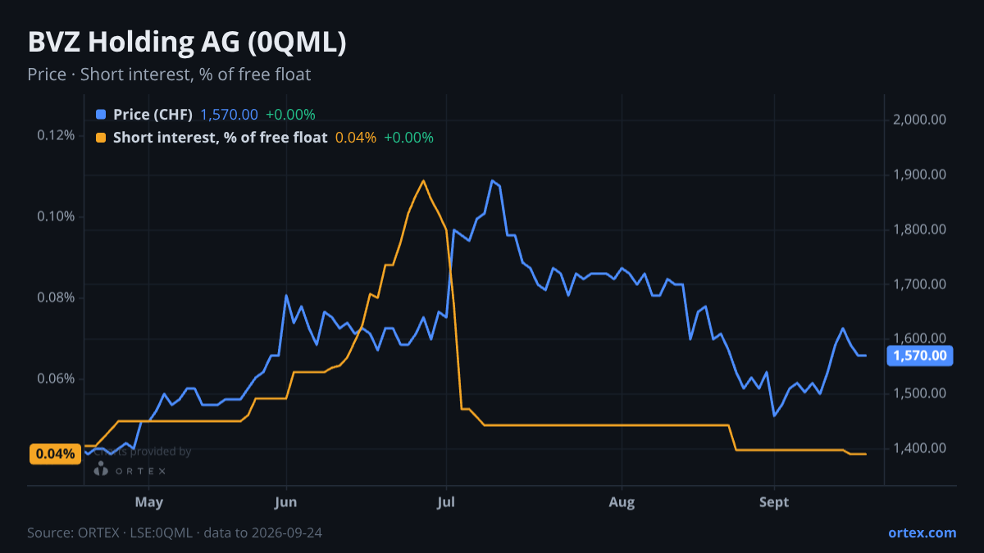Click the 0.08% left axis label

click(56, 297)
